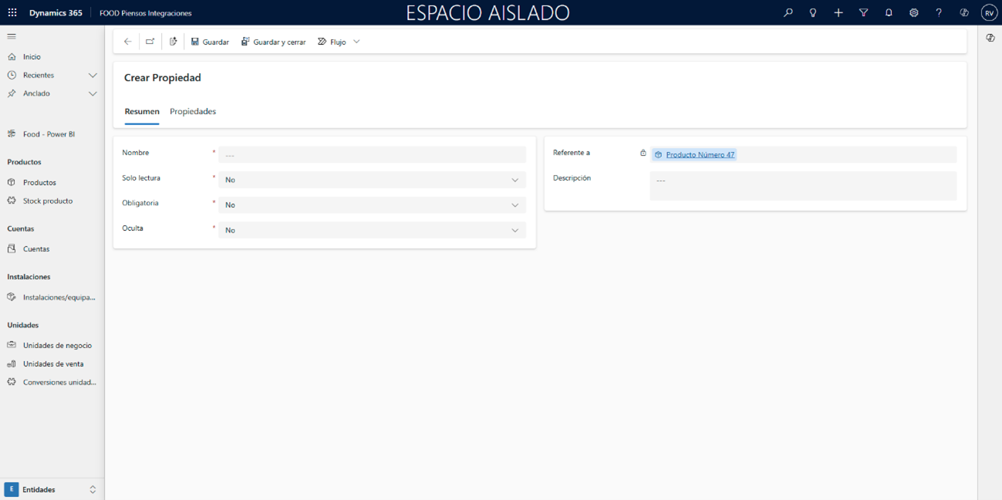1002x500 pixels.
Task: Click the Guardar y cerrar button
Action: (274, 42)
